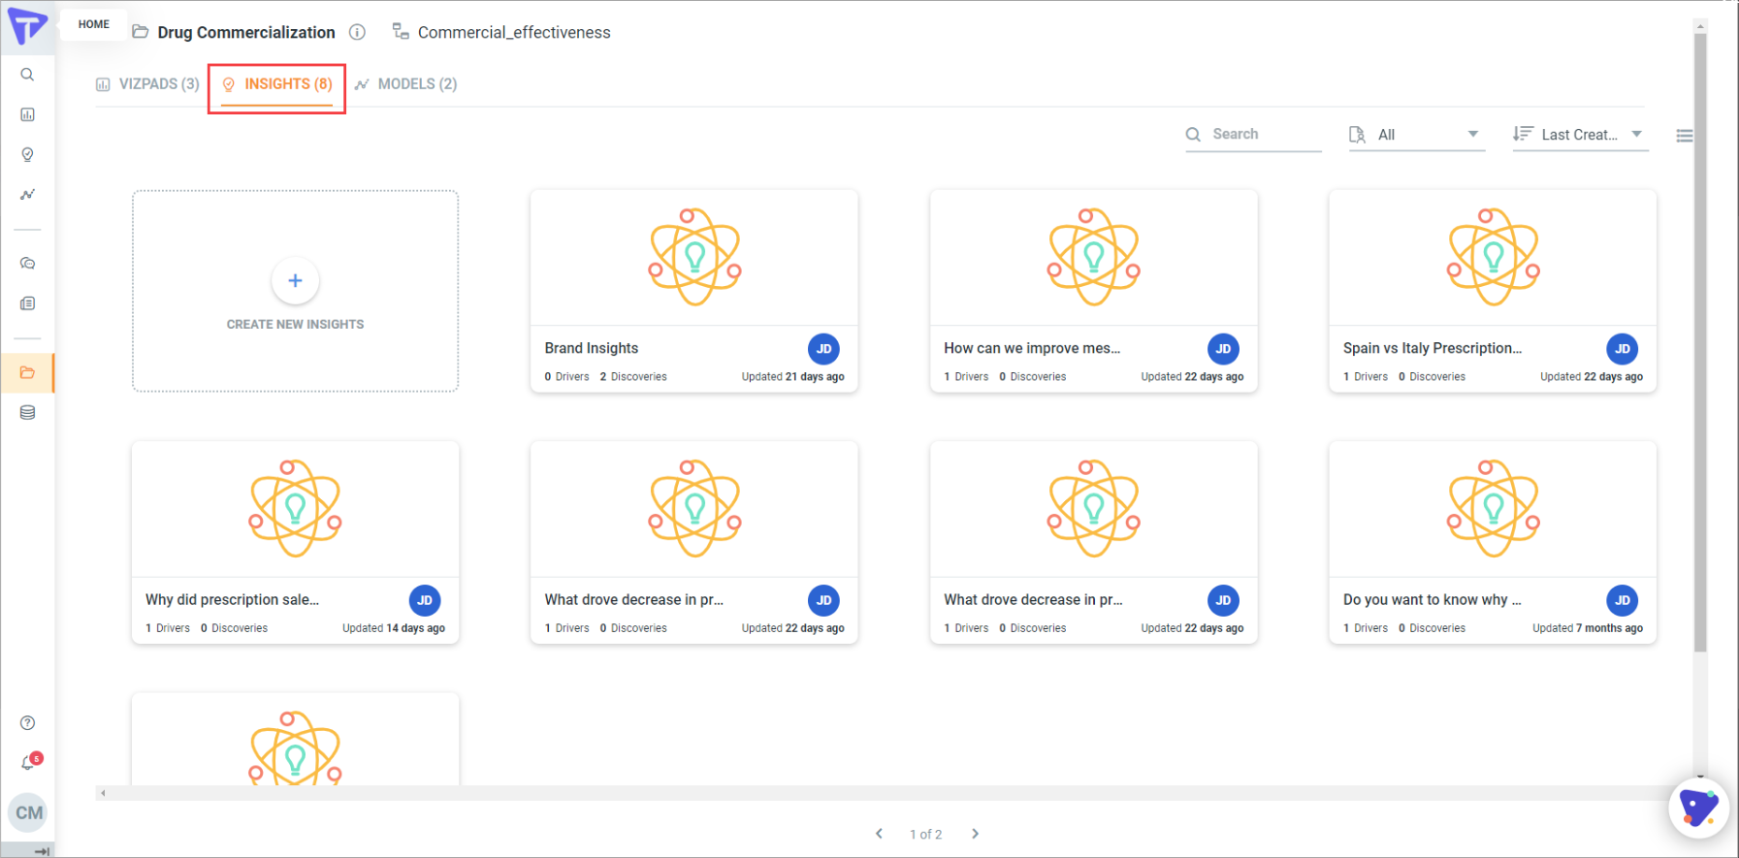The height and width of the screenshot is (858, 1739).
Task: Click the Tellius logo icon
Action: pyautogui.click(x=27, y=26)
